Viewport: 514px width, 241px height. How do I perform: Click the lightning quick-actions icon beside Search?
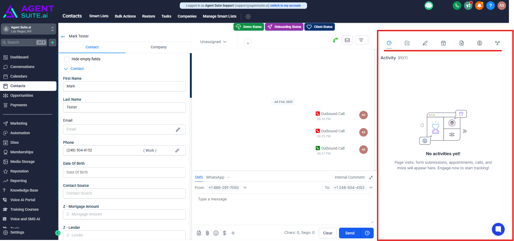52,43
